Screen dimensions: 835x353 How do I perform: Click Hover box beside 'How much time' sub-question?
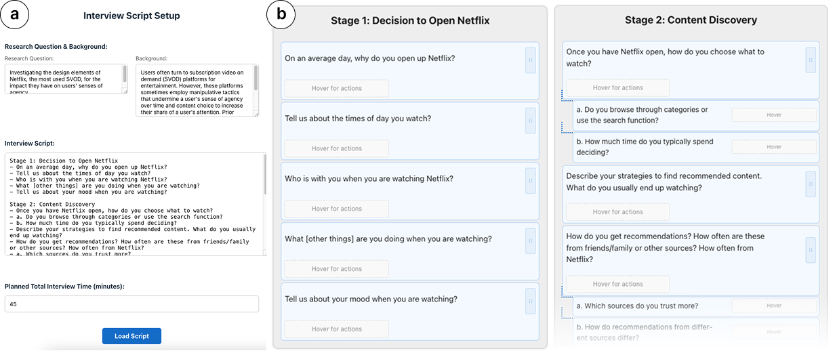click(x=773, y=147)
